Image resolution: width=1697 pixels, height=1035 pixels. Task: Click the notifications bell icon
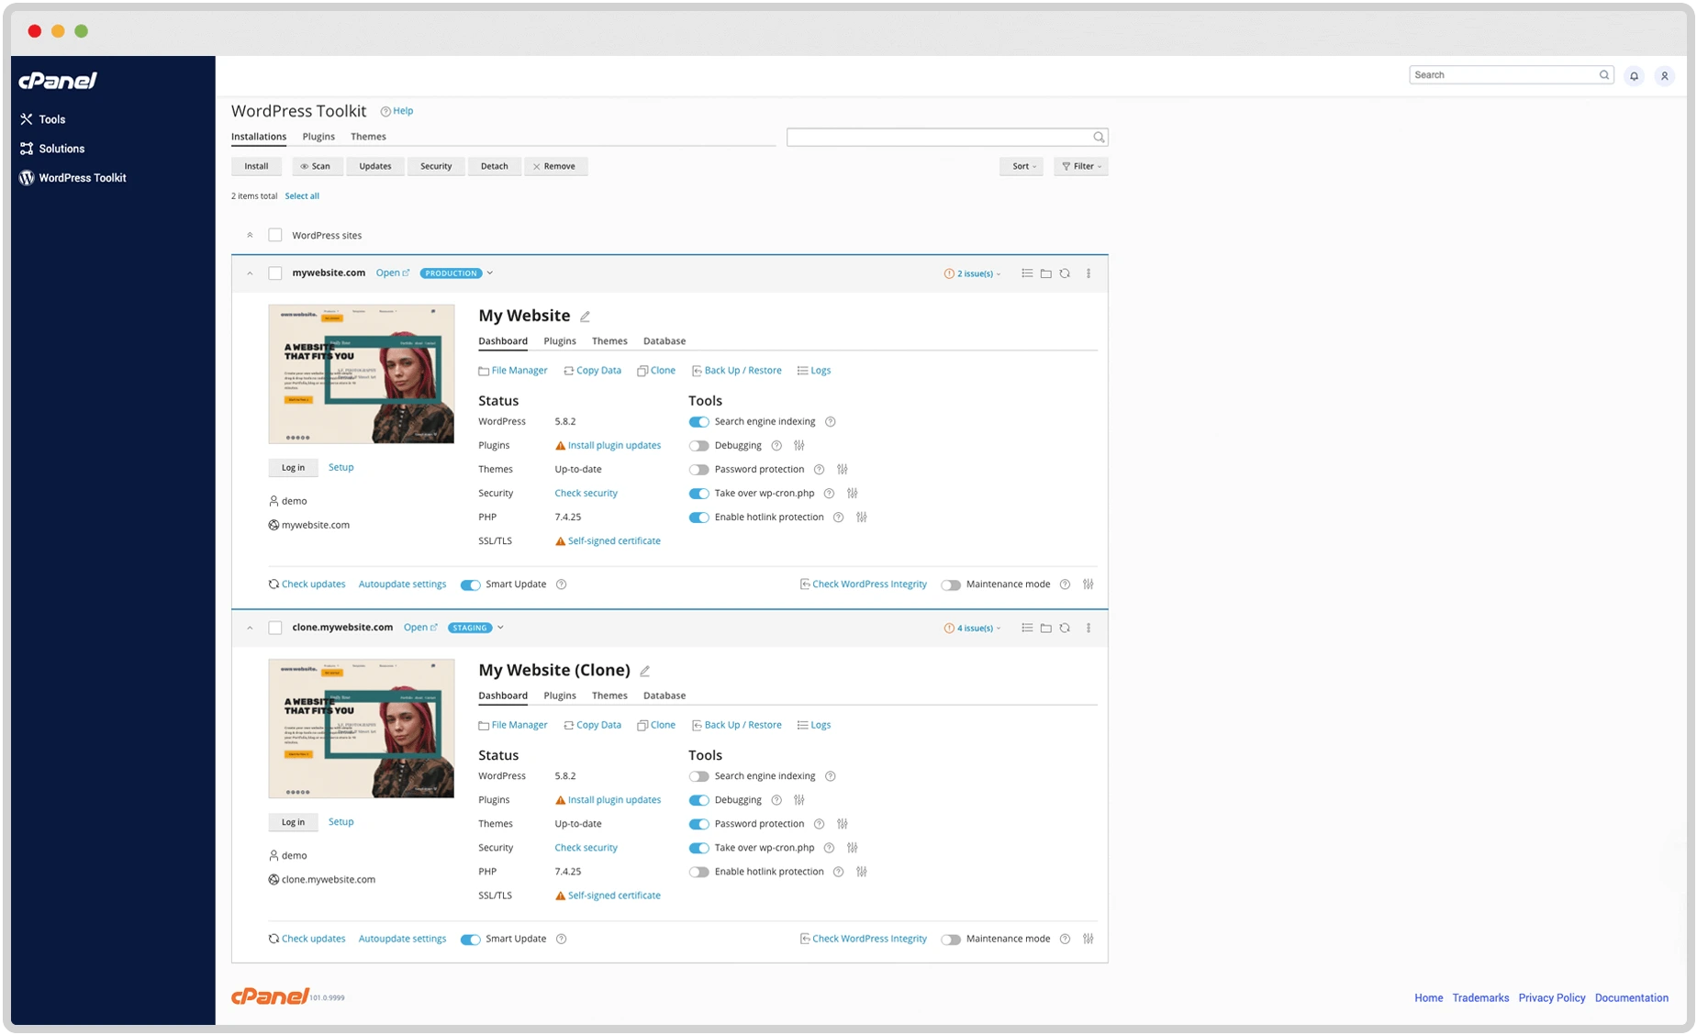[x=1634, y=75]
